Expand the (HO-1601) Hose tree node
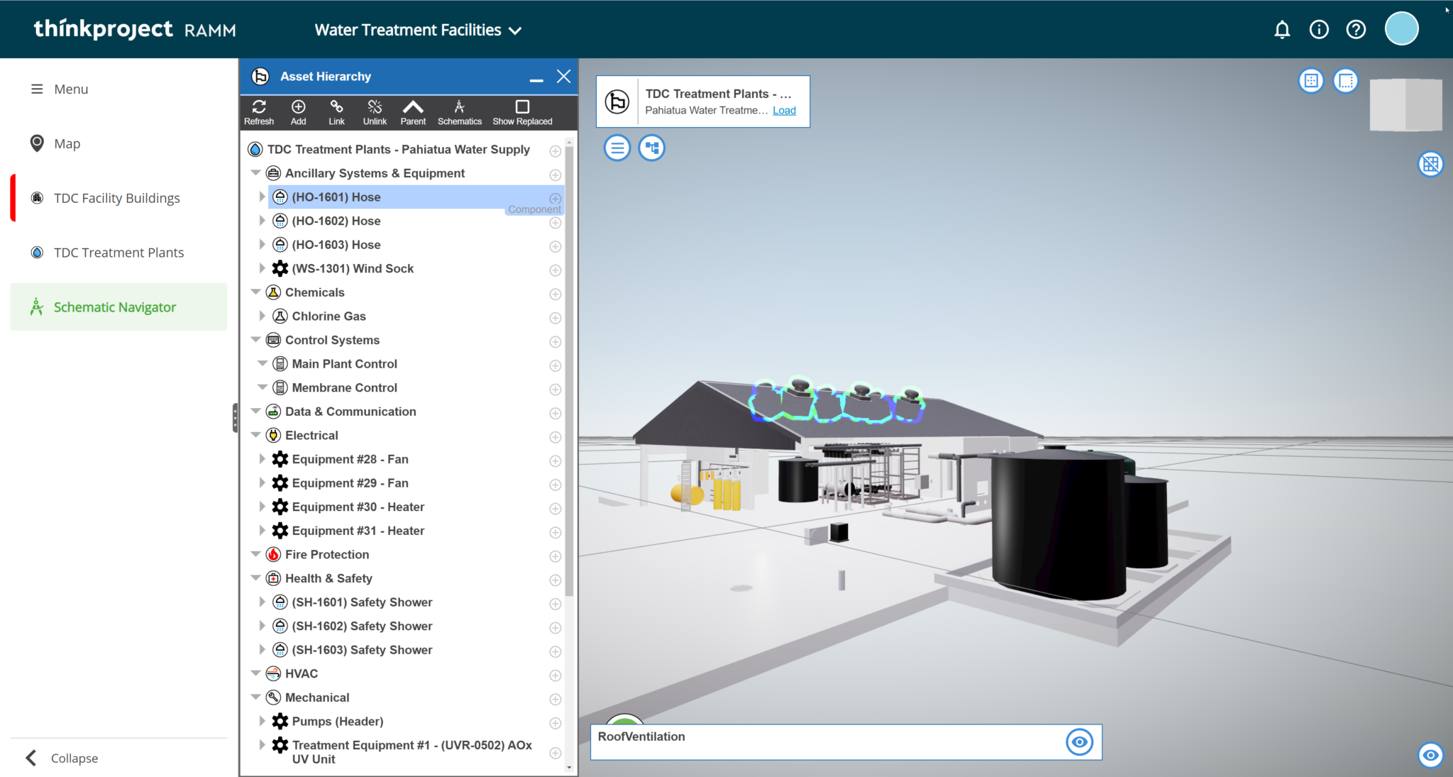Image resolution: width=1453 pixels, height=777 pixels. [x=261, y=197]
